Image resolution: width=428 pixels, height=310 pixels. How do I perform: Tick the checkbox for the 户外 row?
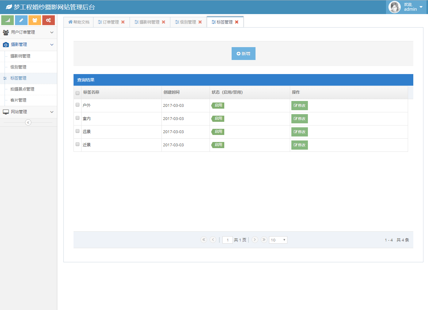(78, 105)
